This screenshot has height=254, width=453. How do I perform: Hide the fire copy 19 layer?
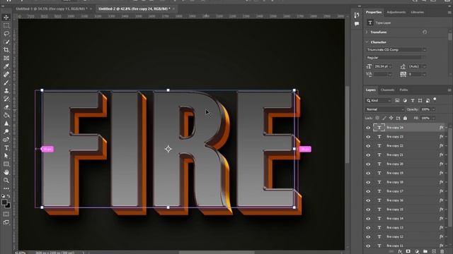pyautogui.click(x=368, y=173)
